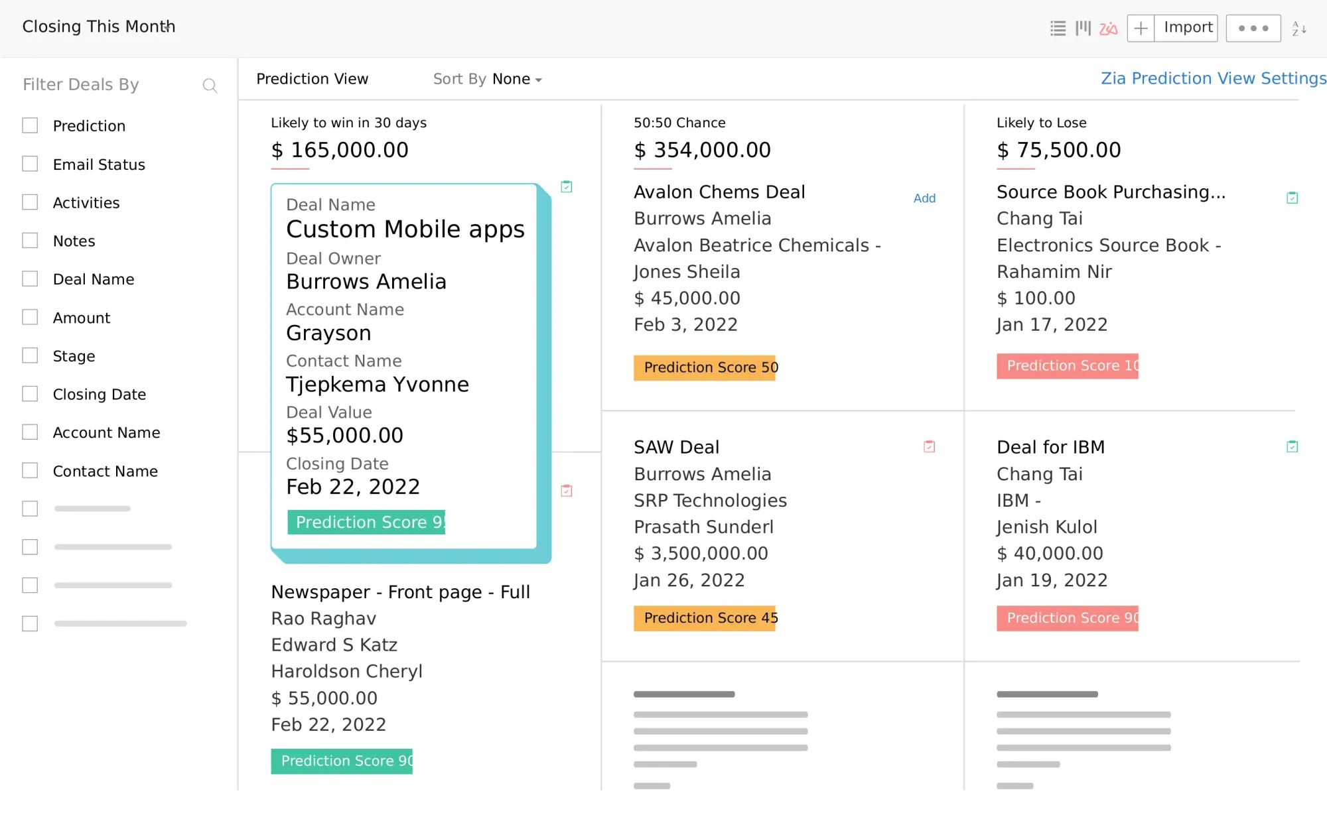
Task: Select the Prediction View tab
Action: pyautogui.click(x=312, y=79)
